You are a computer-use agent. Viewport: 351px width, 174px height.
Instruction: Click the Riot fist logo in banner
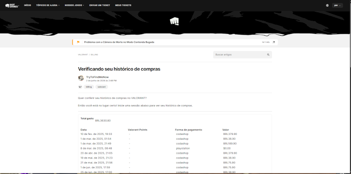click(x=174, y=22)
